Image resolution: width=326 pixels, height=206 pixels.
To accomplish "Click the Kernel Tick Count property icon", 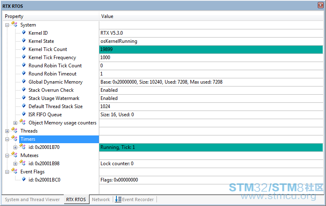I will pos(24,49).
